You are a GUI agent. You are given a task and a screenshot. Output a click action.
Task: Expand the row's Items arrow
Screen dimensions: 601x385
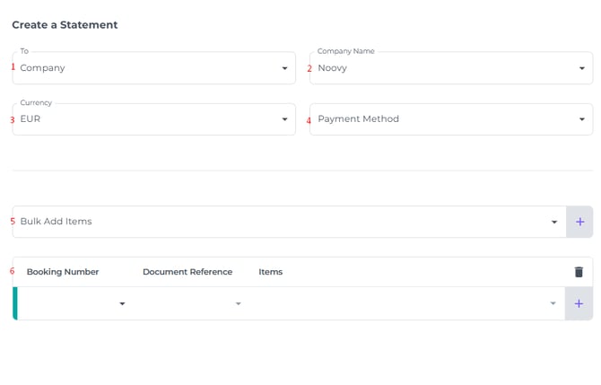click(553, 304)
